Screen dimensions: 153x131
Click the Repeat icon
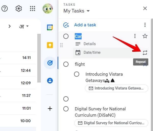click(145, 53)
